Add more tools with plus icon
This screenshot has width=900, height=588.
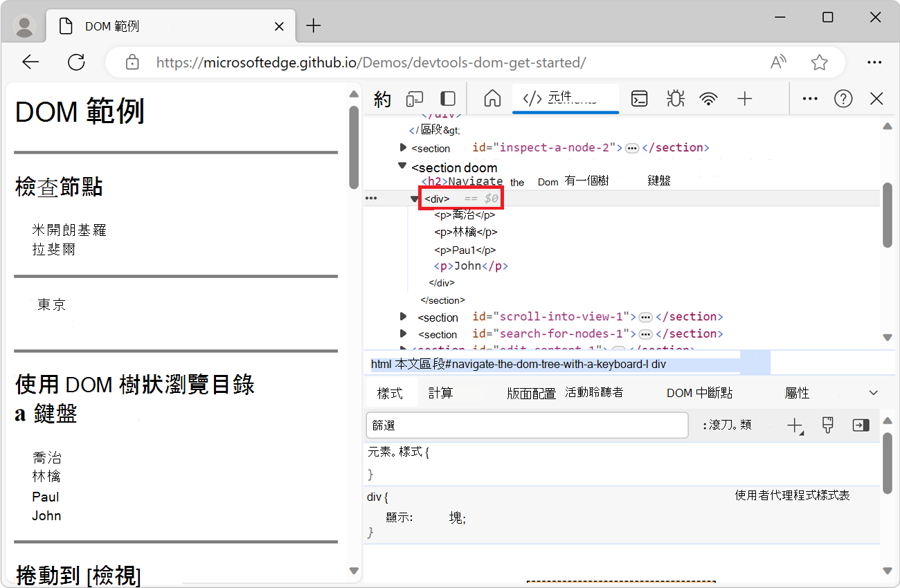coord(744,99)
